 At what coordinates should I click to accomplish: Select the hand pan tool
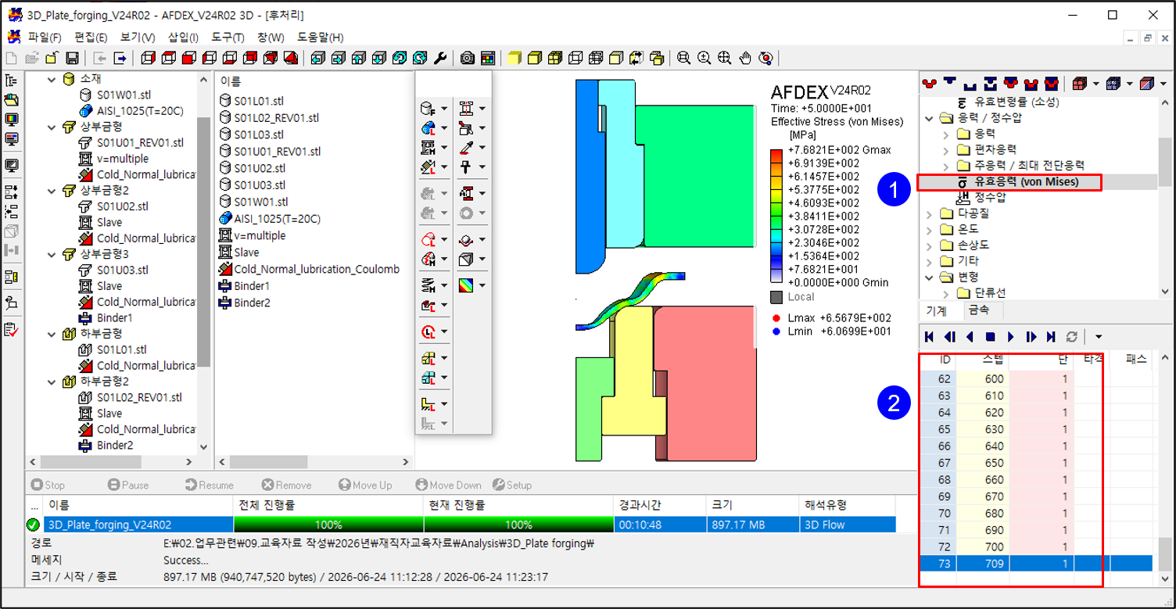pyautogui.click(x=745, y=58)
